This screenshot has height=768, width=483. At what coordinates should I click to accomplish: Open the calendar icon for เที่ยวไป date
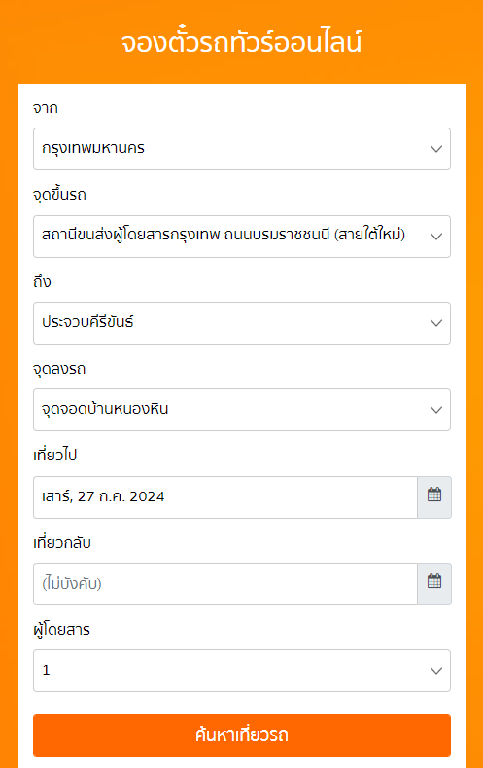click(434, 496)
